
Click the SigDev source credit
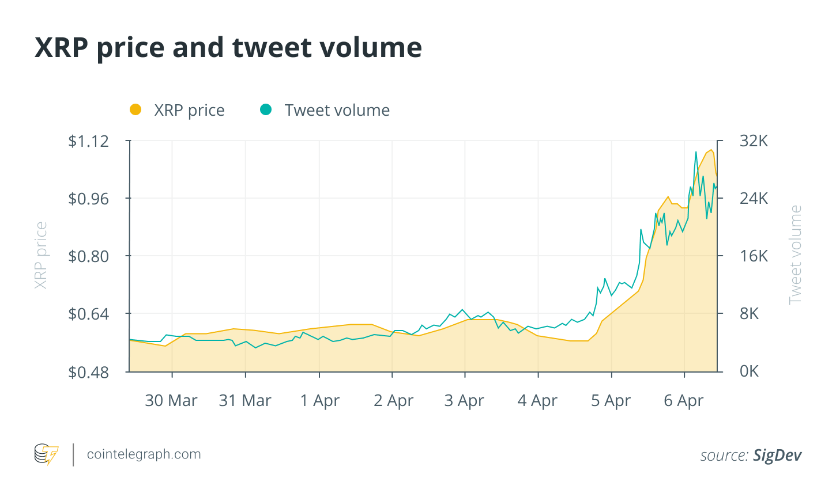[777, 456]
